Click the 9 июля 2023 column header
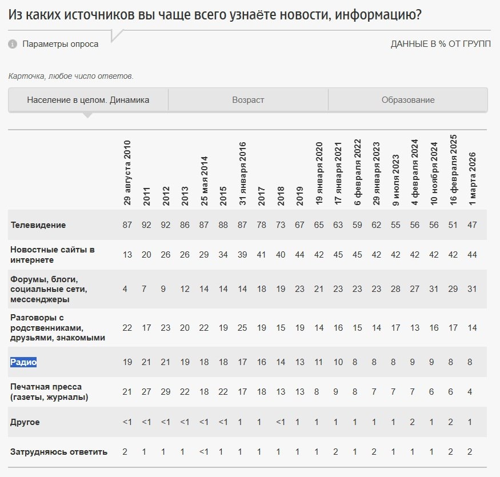The width and height of the screenshot is (500, 477). 395,180
